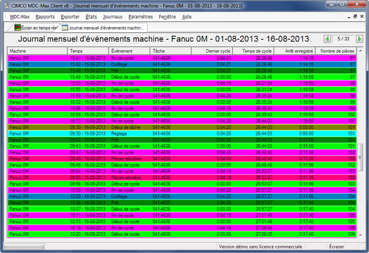Go to next page with green right arrow

click(359, 39)
